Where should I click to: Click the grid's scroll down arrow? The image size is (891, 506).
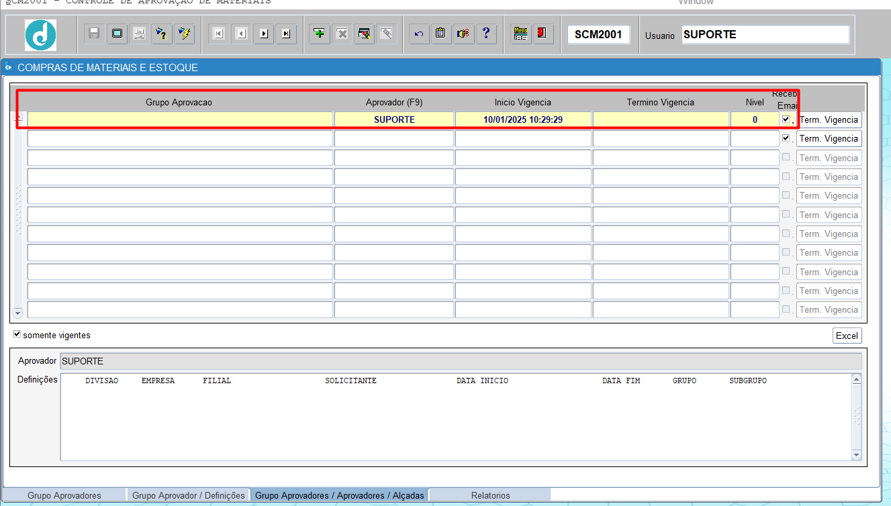pos(18,312)
